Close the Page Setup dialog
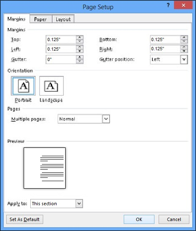This screenshot has width=196, height=231. click(x=184, y=5)
